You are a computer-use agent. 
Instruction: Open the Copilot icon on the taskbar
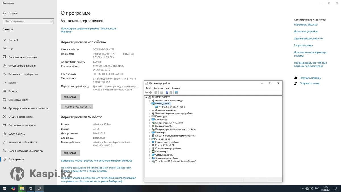13,188
